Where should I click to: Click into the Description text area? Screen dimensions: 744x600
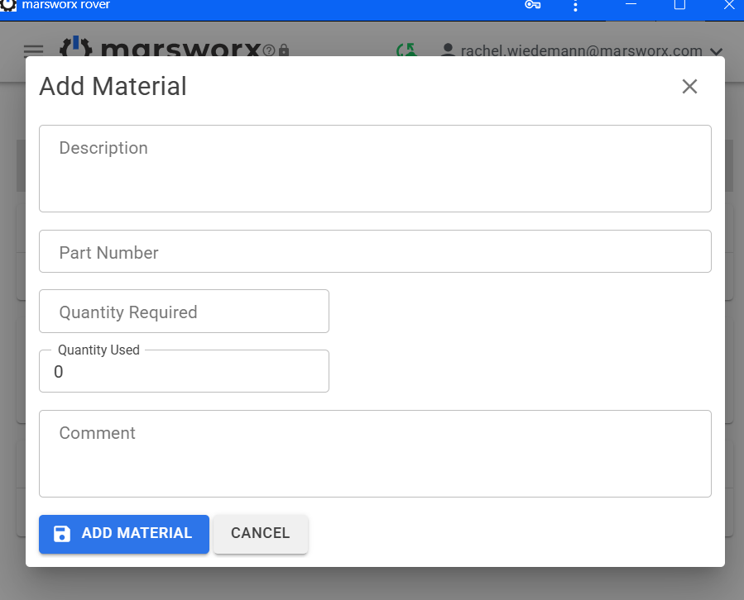tap(375, 169)
